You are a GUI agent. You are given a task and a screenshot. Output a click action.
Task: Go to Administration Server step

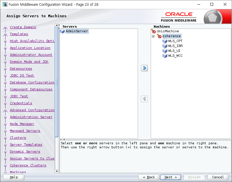[x=31, y=117]
